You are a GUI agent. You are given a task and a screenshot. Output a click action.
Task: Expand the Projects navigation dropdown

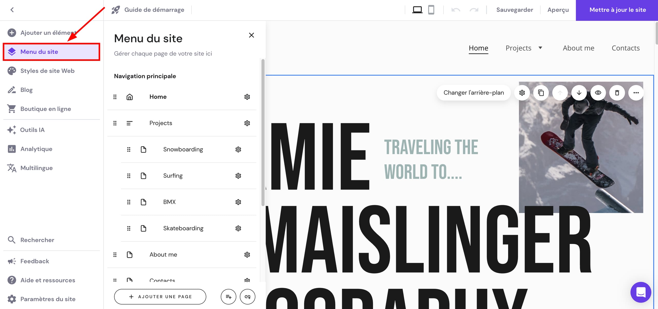pos(541,48)
